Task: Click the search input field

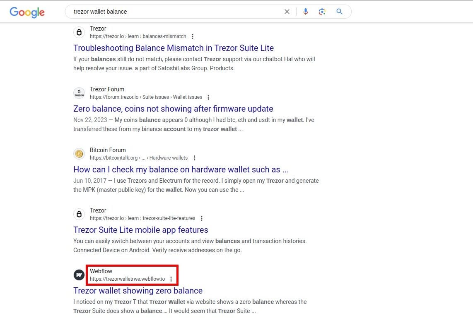Action: (174, 12)
